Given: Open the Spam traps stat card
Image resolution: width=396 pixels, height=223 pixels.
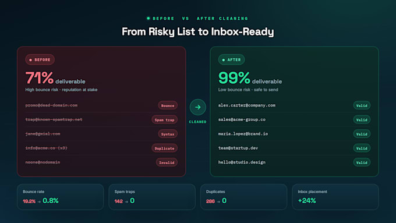Looking at the screenshot, I should 152,197.
